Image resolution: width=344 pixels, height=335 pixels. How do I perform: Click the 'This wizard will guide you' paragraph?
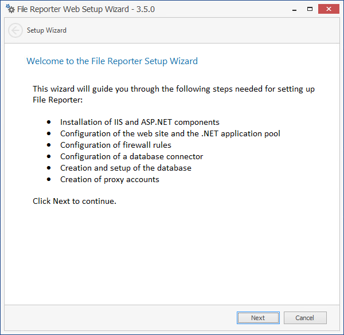173,94
